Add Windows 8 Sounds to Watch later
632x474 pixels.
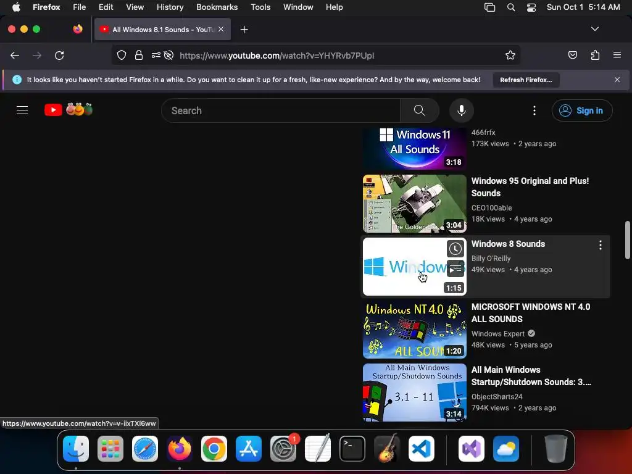[x=455, y=249]
